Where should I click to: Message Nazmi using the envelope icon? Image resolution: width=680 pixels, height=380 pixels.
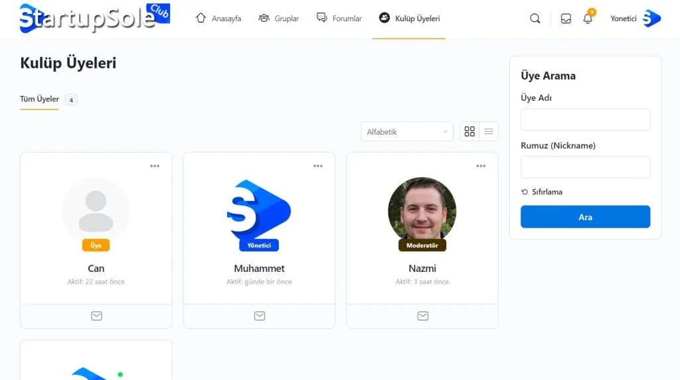[422, 316]
